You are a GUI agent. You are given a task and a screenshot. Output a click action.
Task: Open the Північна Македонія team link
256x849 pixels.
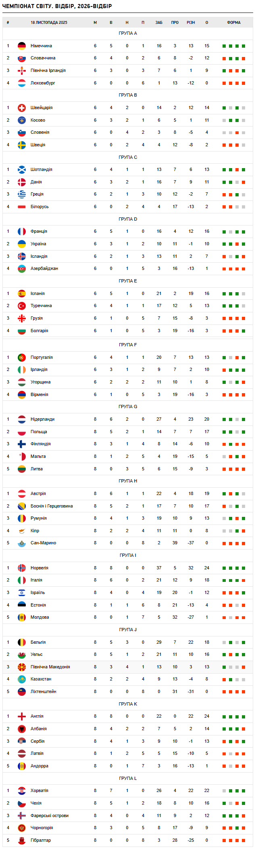(50, 667)
